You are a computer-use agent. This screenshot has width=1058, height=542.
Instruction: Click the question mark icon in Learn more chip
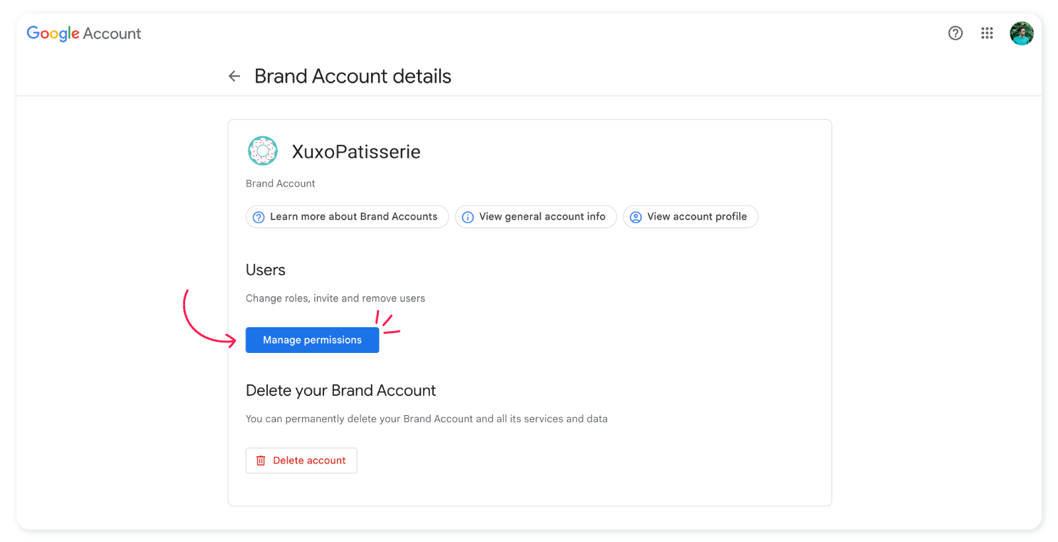coord(259,217)
